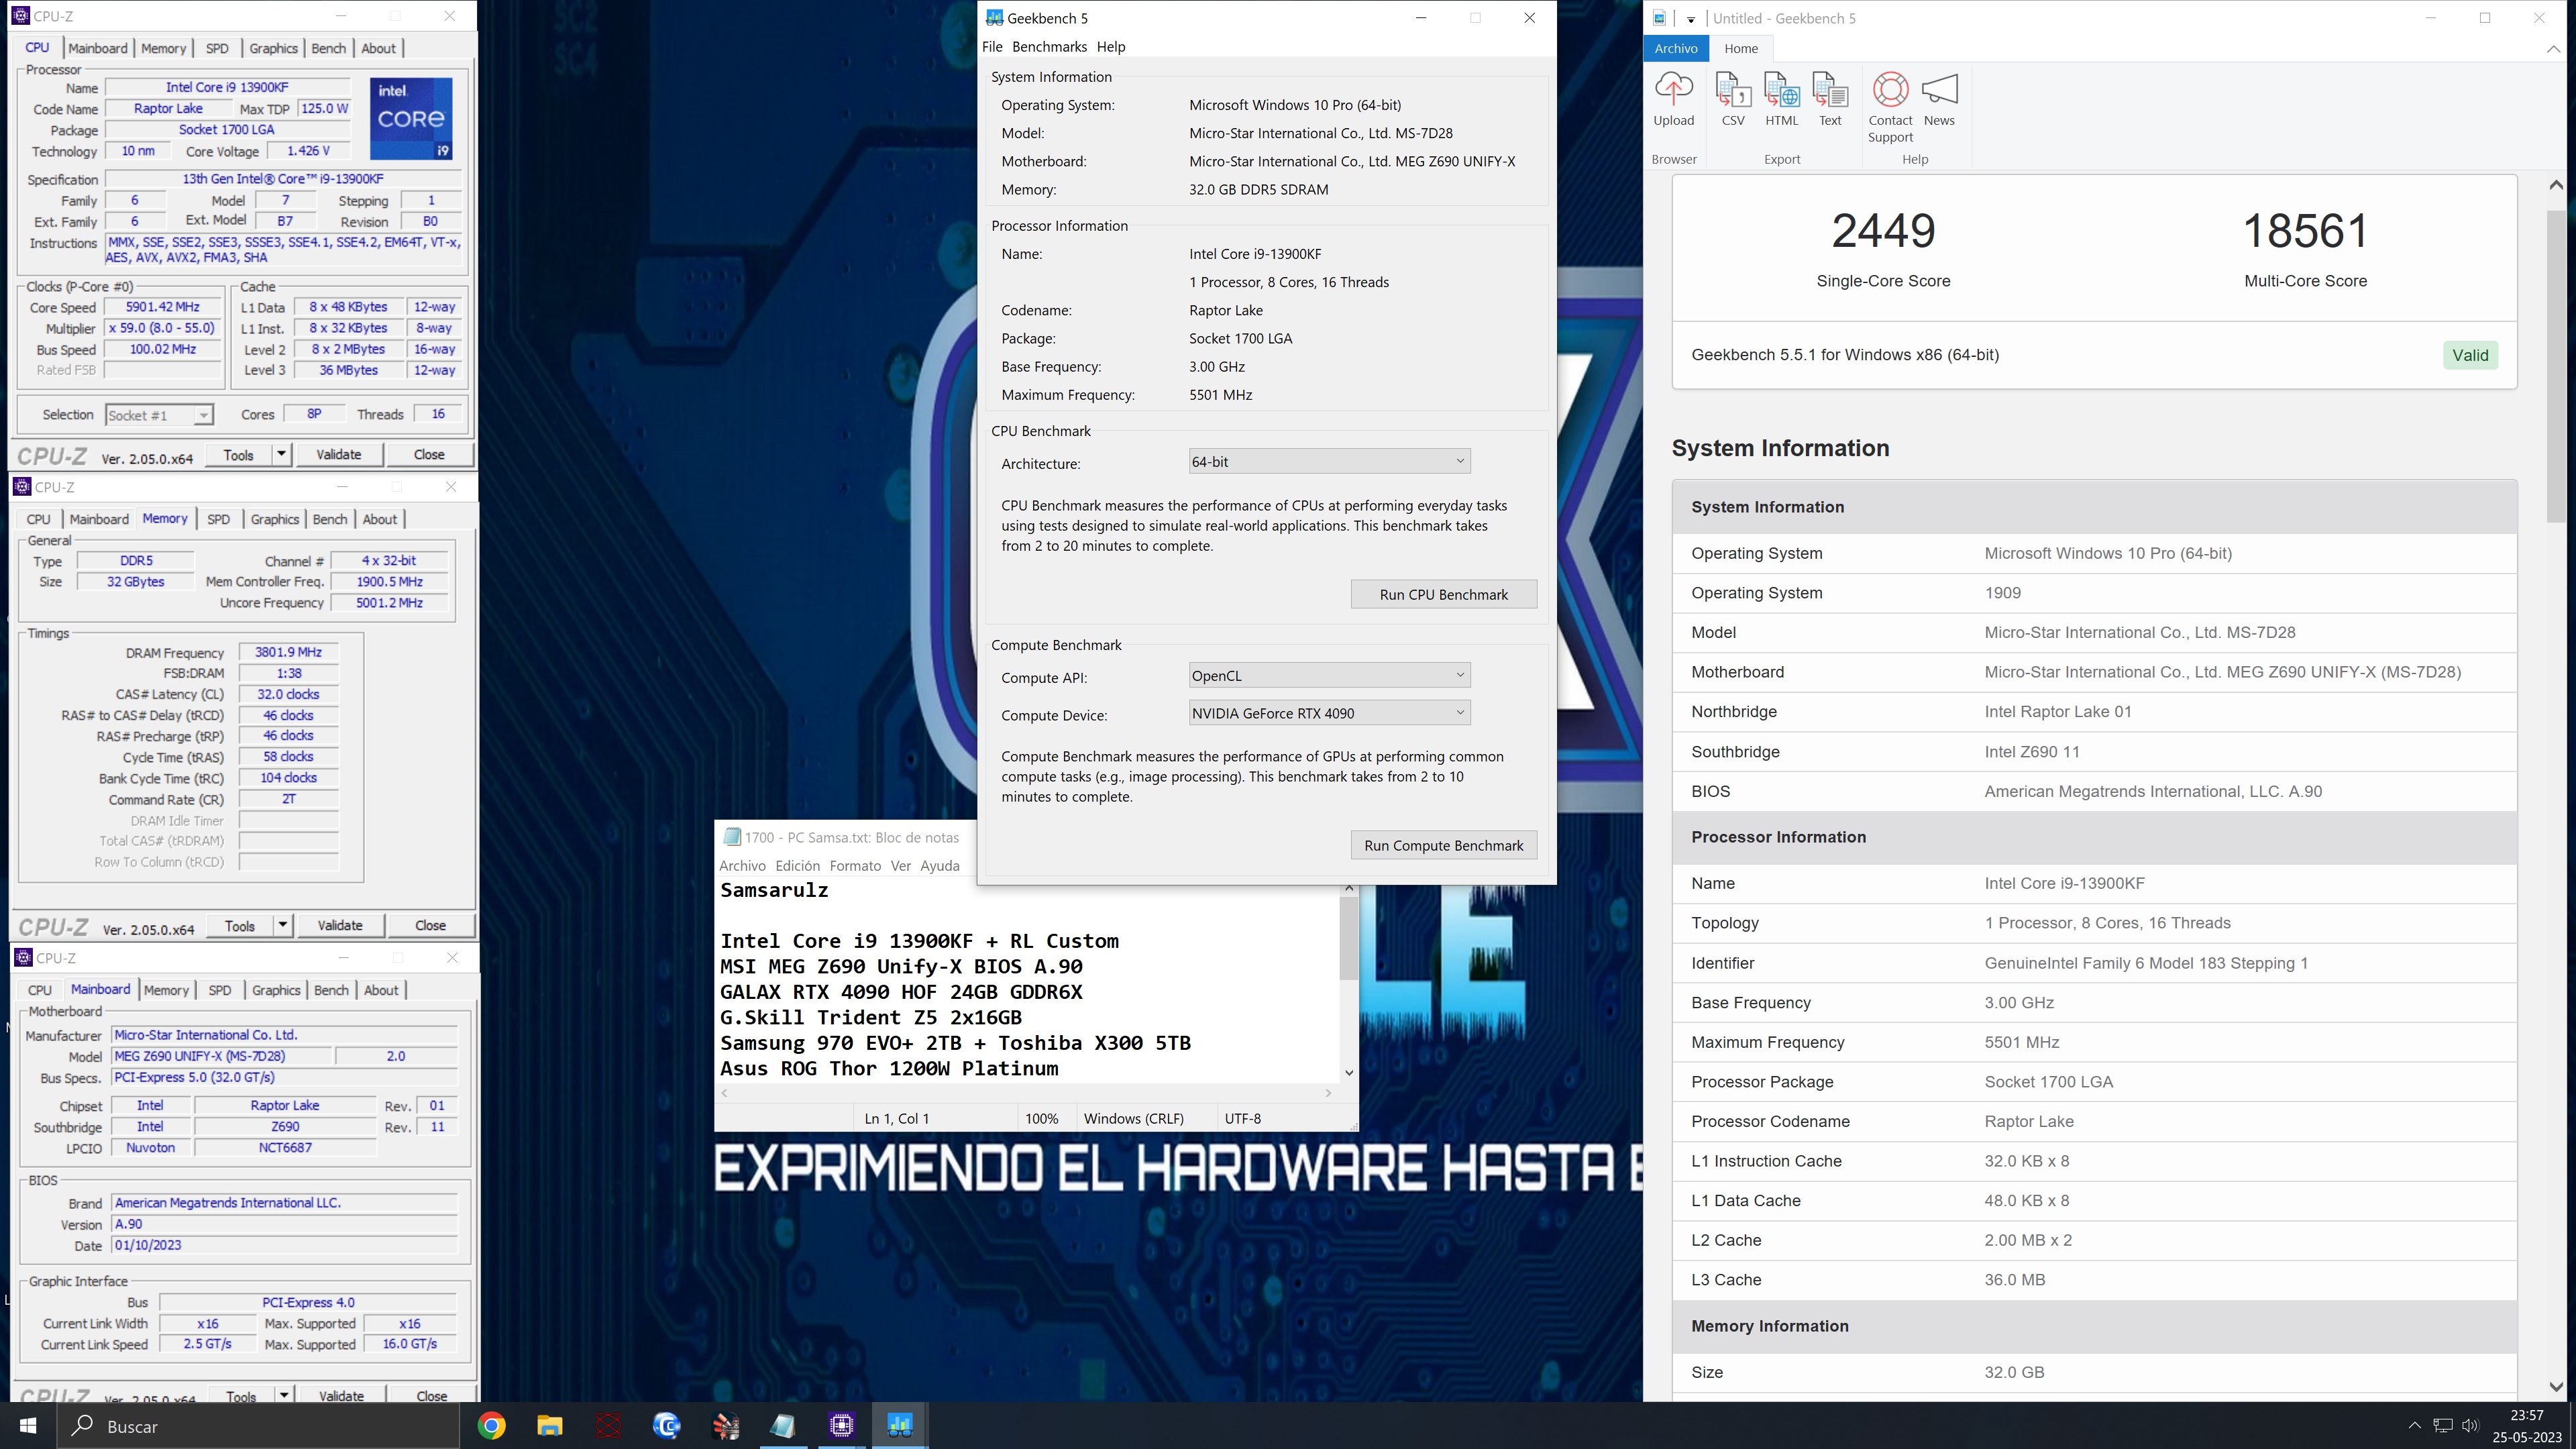Open Tools dropdown arrow in CPU-Z Memory window
The image size is (2576, 1449).
282,926
